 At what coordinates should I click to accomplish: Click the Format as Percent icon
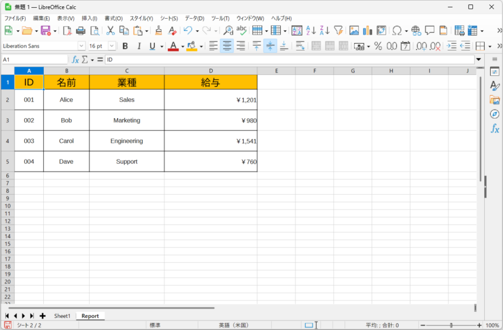click(378, 46)
